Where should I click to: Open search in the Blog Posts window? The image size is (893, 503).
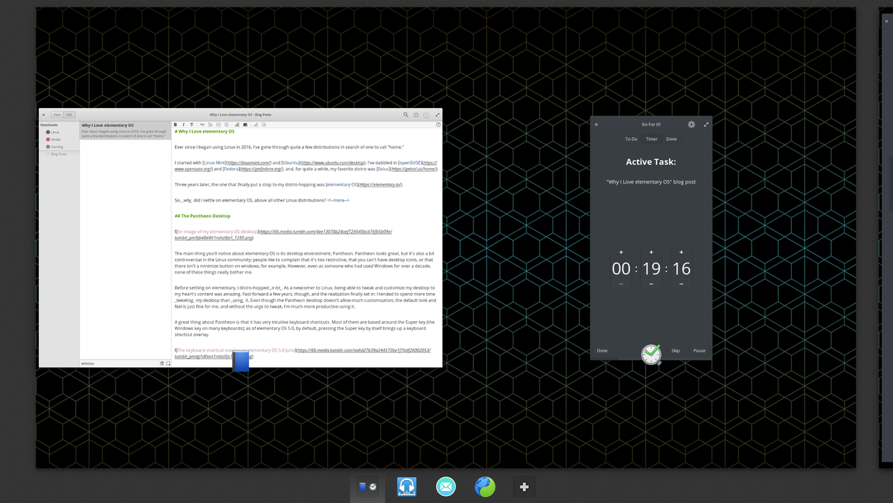pos(405,114)
